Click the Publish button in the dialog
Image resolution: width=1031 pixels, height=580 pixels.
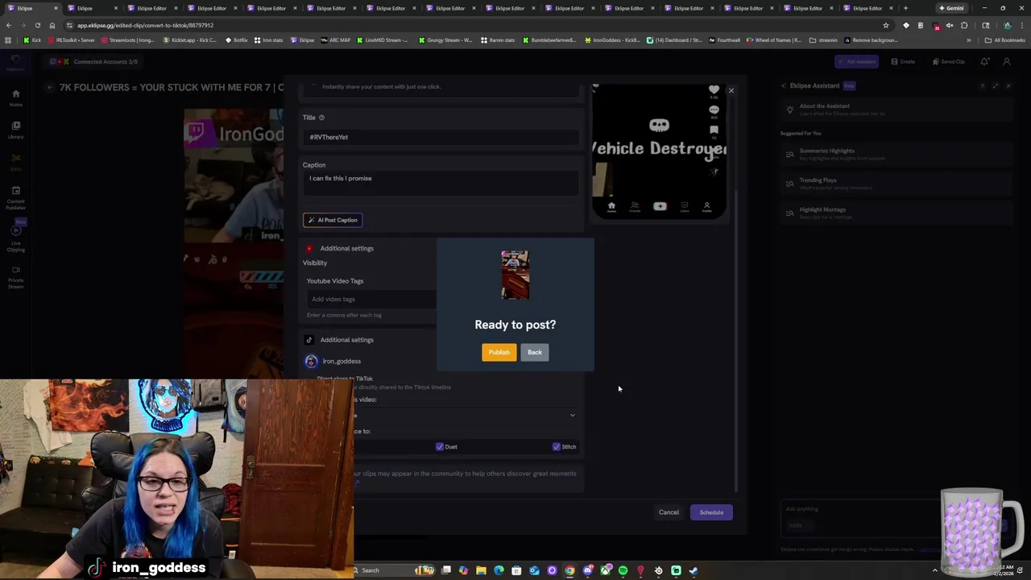point(499,352)
